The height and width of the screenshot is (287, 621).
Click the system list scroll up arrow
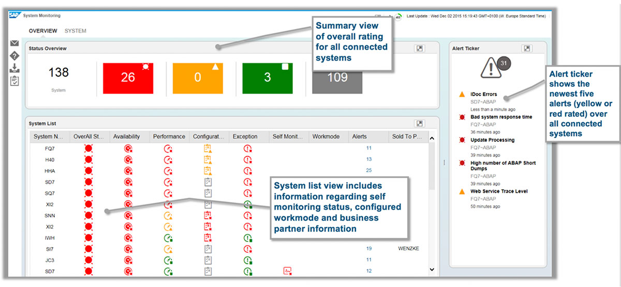(x=432, y=138)
